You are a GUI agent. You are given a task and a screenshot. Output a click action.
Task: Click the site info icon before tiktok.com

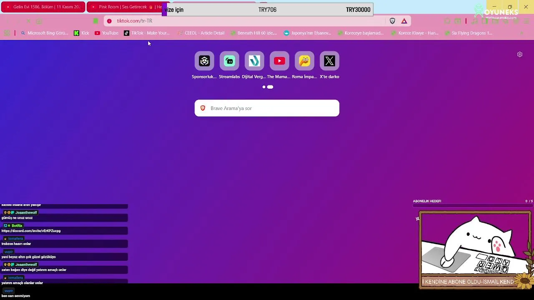point(109,21)
